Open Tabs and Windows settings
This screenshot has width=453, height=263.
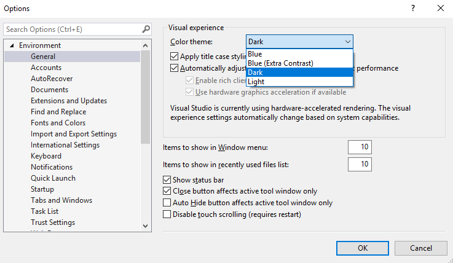61,200
